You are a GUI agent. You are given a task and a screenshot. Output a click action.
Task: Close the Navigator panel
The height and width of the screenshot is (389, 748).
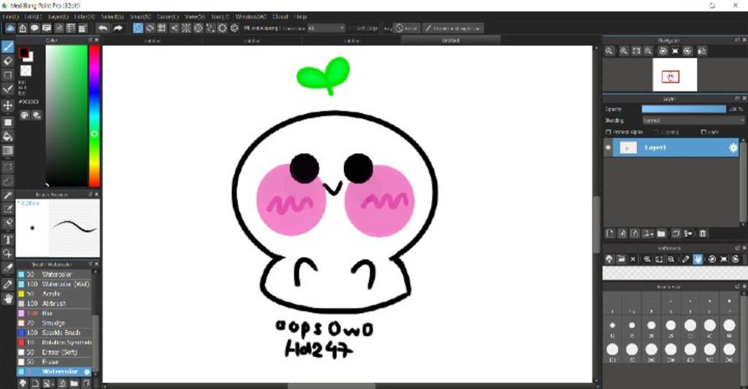tap(744, 40)
